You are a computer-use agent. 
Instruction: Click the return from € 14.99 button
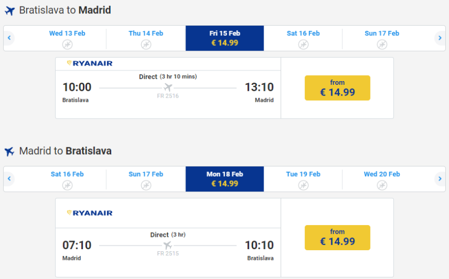click(337, 237)
